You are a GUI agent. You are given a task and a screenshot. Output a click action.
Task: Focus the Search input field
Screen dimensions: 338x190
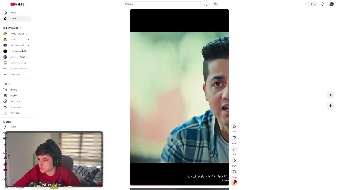coord(162,4)
